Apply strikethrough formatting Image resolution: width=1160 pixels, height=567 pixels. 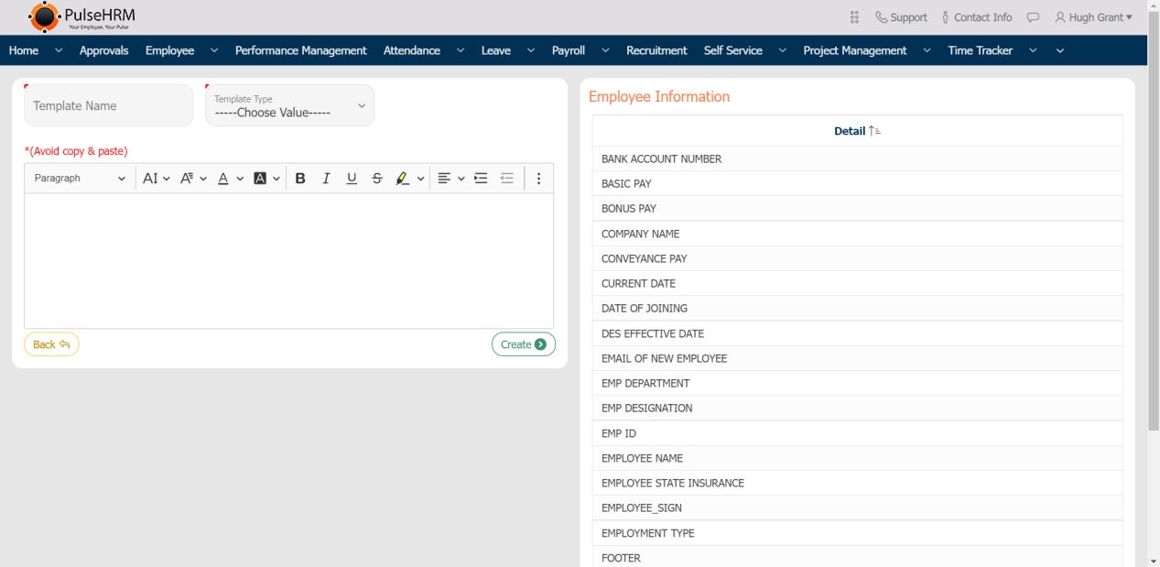click(377, 178)
